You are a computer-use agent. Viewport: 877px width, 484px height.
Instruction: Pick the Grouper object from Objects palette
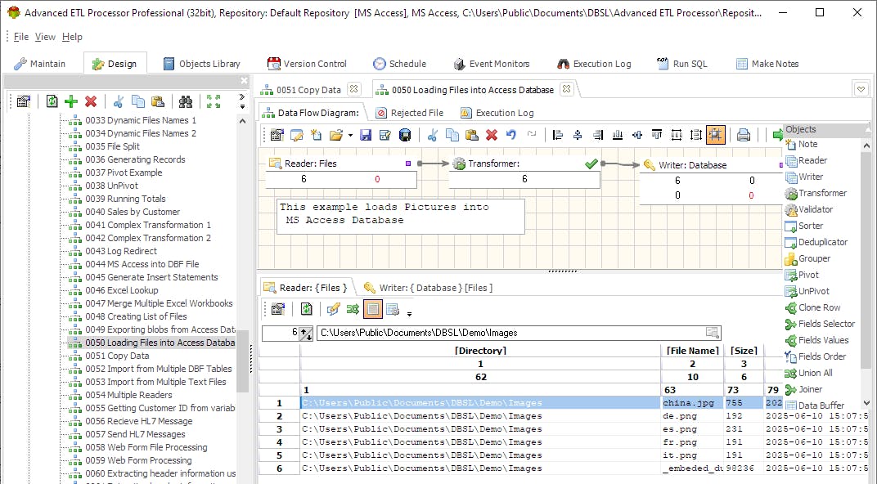click(807, 258)
